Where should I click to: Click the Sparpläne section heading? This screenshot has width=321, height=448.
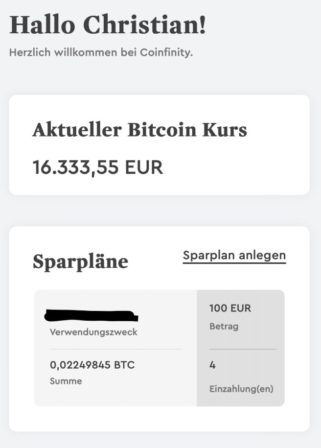[x=80, y=261]
